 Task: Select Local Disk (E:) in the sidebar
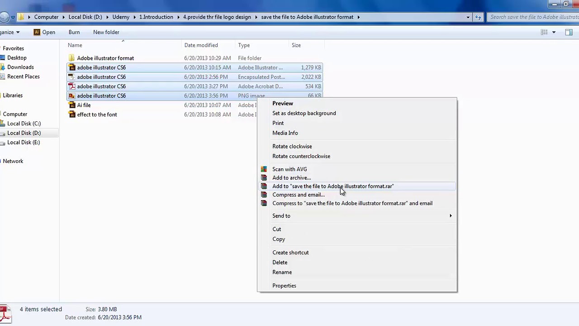[x=23, y=142]
